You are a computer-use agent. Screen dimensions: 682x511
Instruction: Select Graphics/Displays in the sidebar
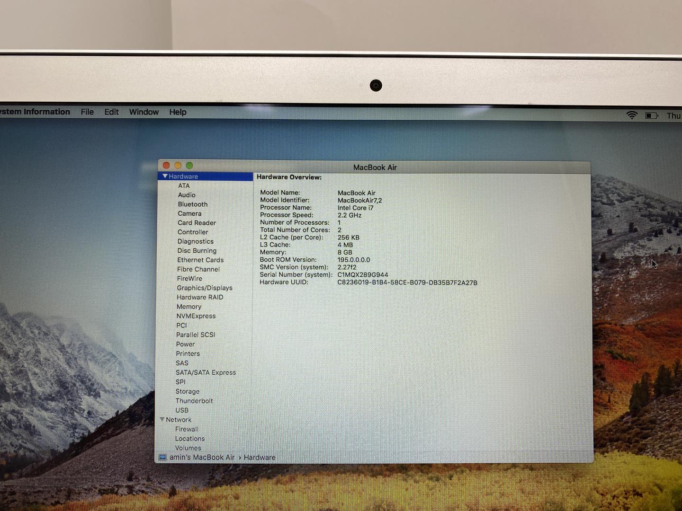pos(205,288)
